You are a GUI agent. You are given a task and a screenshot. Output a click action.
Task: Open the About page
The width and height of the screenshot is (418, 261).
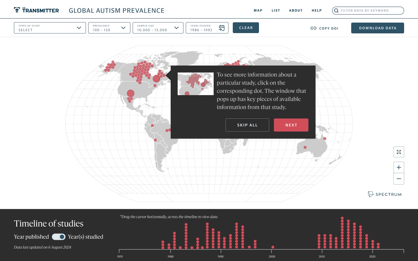point(296,10)
